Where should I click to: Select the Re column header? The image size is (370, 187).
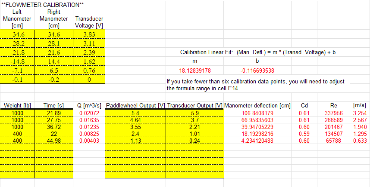pyautogui.click(x=333, y=106)
